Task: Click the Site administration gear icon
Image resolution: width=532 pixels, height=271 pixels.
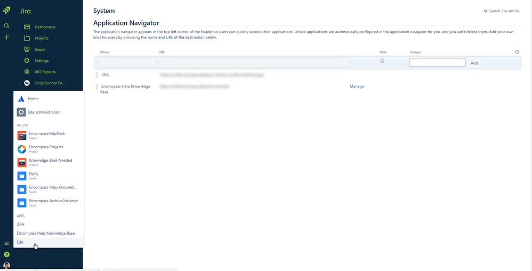Action: point(21,112)
